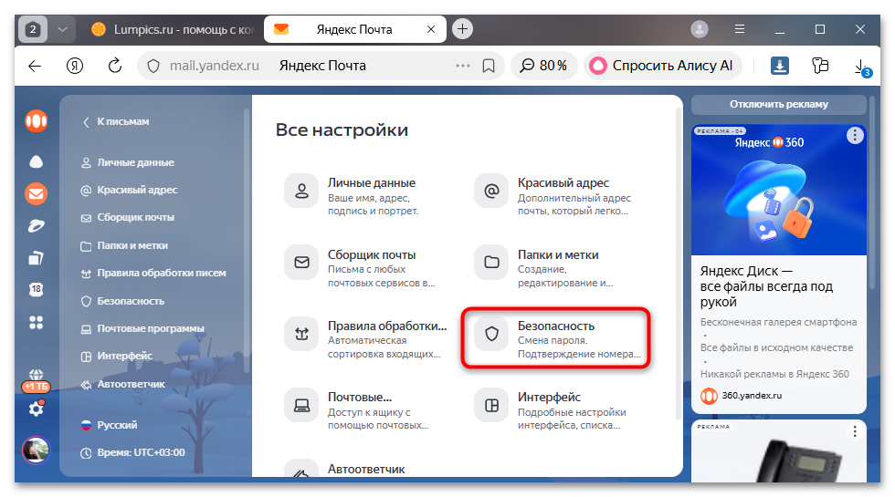Click the site protection shield in address bar
Screen dimensions: 895x497
coord(153,66)
